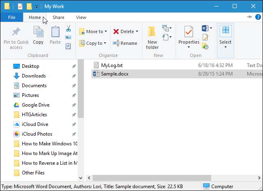Create a New folder
The image size is (263, 191).
pos(152,38)
